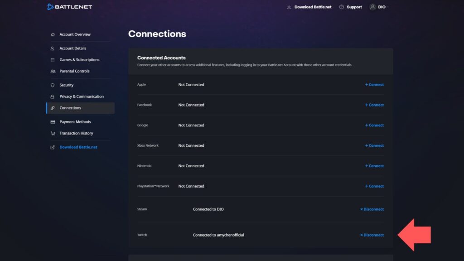Click the home icon beside Account Overview

click(52, 34)
